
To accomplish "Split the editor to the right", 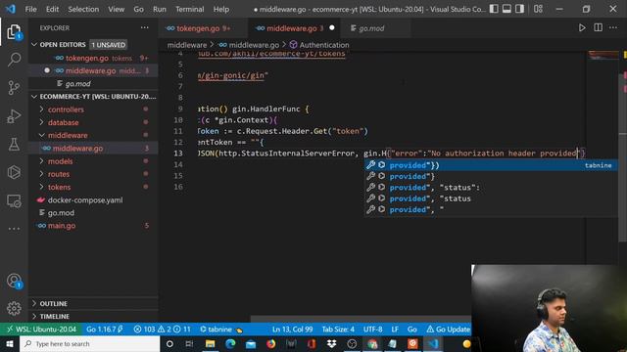I will coord(598,27).
